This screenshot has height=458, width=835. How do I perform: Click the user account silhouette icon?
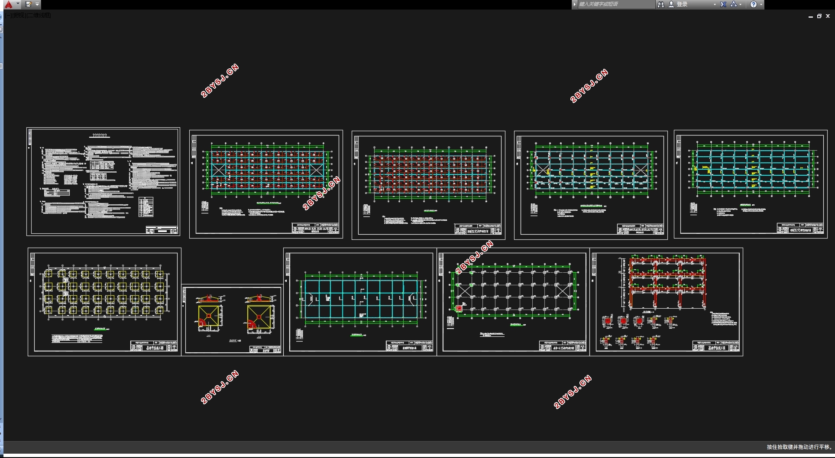pos(671,4)
